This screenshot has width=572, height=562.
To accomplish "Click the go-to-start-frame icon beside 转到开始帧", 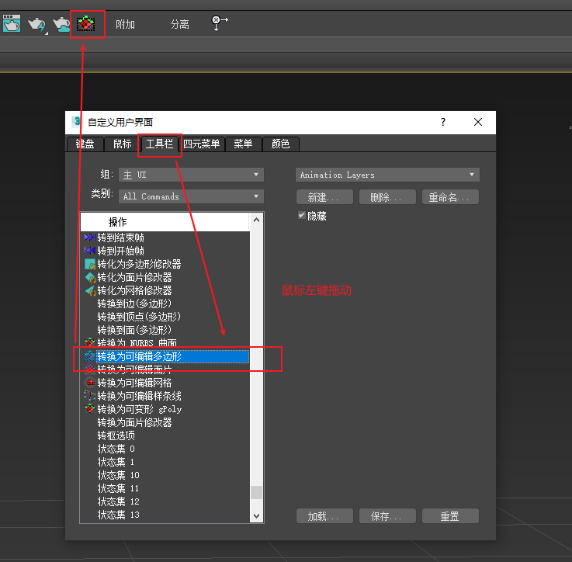I will [90, 251].
